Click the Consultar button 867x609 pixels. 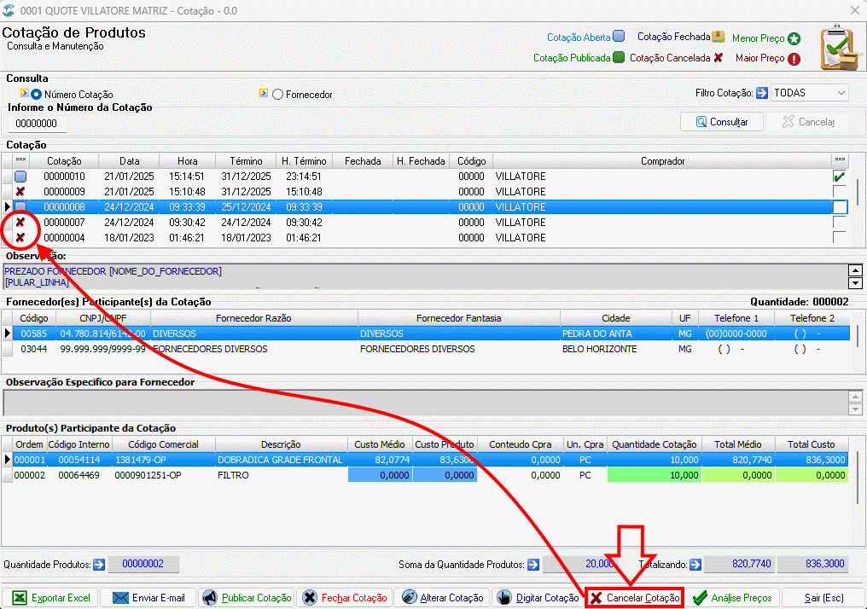pyautogui.click(x=722, y=122)
